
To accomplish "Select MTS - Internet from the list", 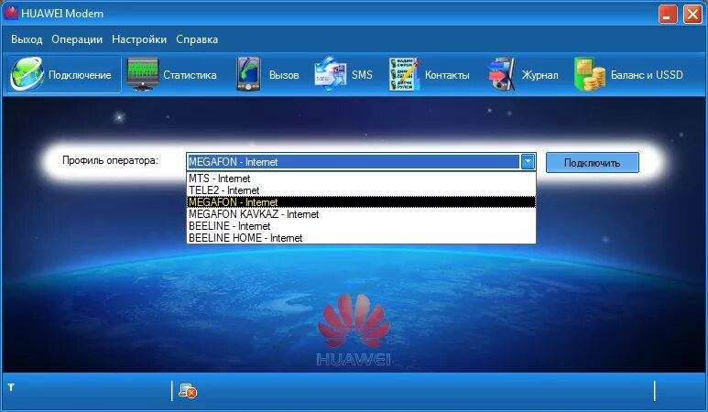I will click(361, 179).
